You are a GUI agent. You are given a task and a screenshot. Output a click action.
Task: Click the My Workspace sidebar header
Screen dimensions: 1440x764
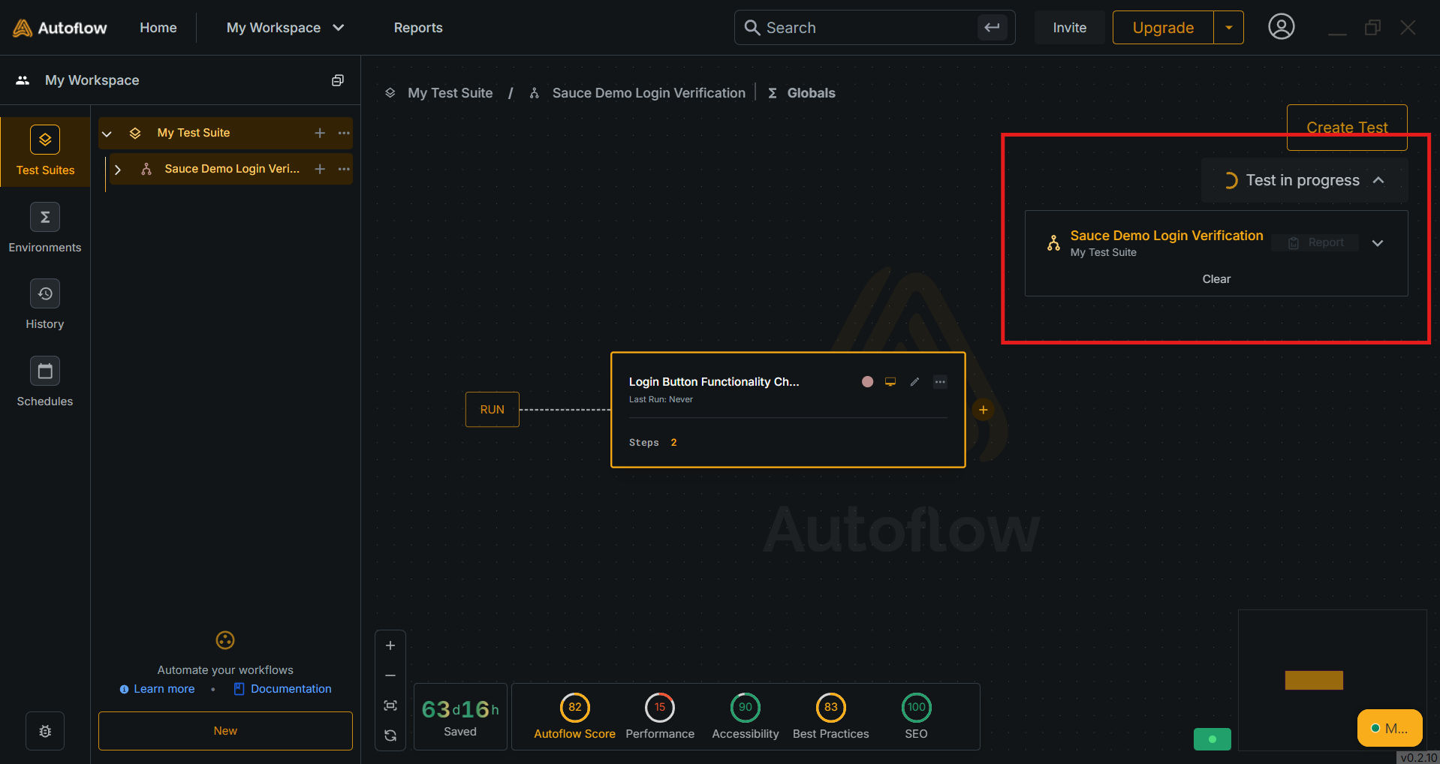tap(92, 80)
